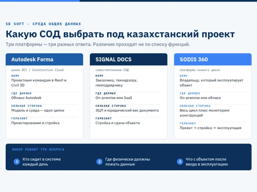
Task: Click 'Где физически должны лежать данные'
Action: (127, 162)
